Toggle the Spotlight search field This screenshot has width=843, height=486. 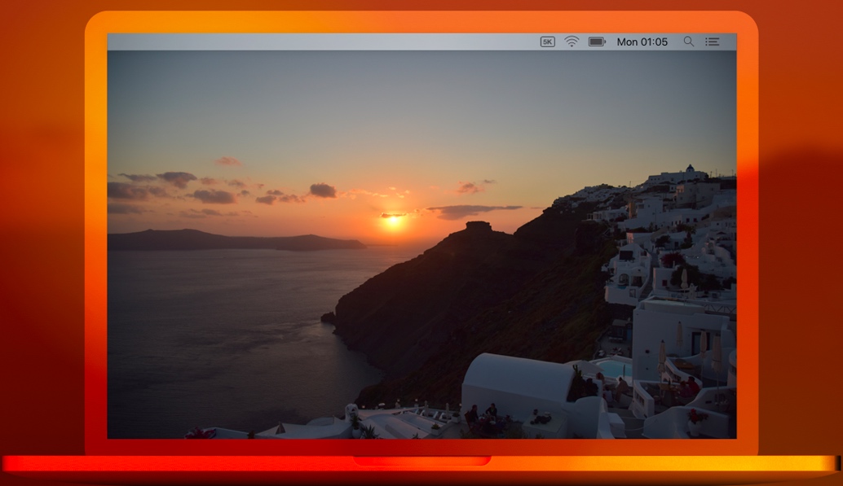coord(688,42)
